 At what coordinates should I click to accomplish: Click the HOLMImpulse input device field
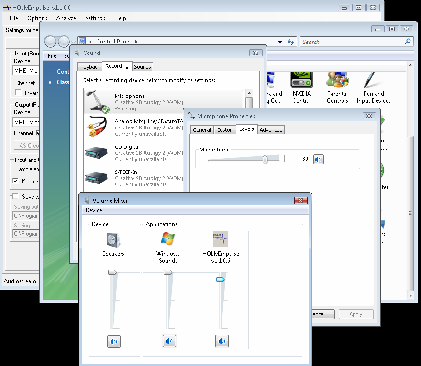click(26, 71)
